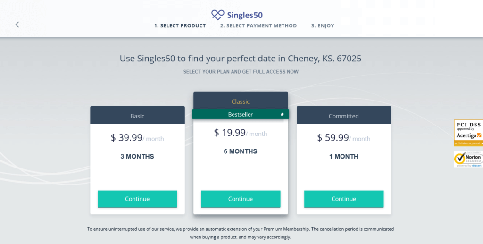The height and width of the screenshot is (244, 483).
Task: Continue with the Committed plan
Action: pos(344,199)
